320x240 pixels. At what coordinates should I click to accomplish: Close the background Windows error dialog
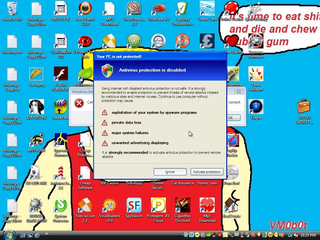[x=238, y=92]
